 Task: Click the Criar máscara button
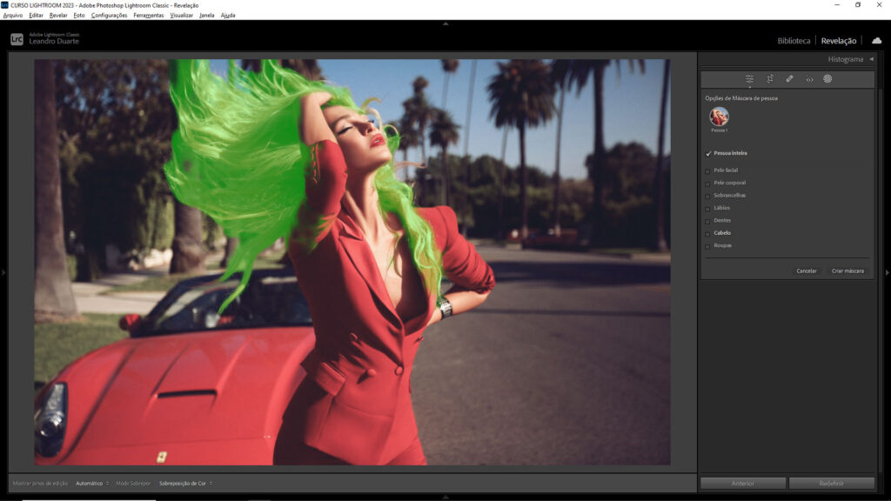[847, 271]
